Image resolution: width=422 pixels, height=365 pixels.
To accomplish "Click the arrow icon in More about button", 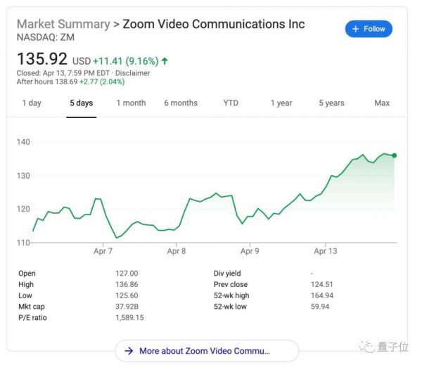I will click(x=129, y=350).
